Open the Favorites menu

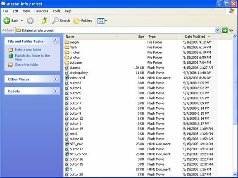tap(41, 11)
